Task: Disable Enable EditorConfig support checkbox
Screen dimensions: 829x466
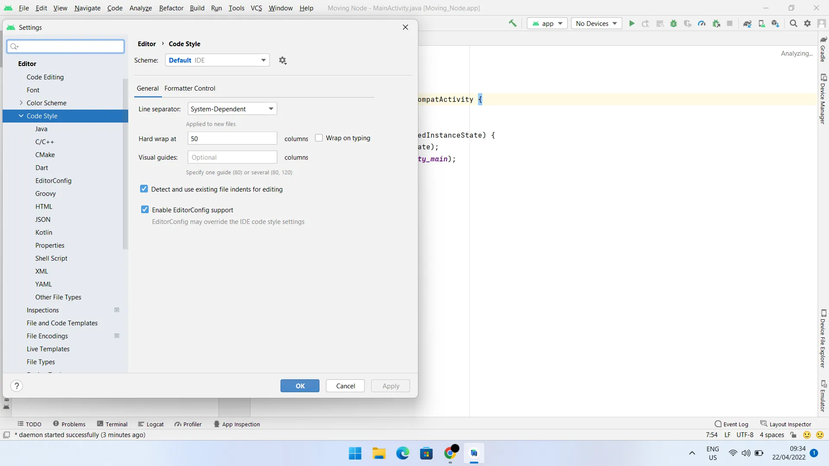Action: pos(145,210)
